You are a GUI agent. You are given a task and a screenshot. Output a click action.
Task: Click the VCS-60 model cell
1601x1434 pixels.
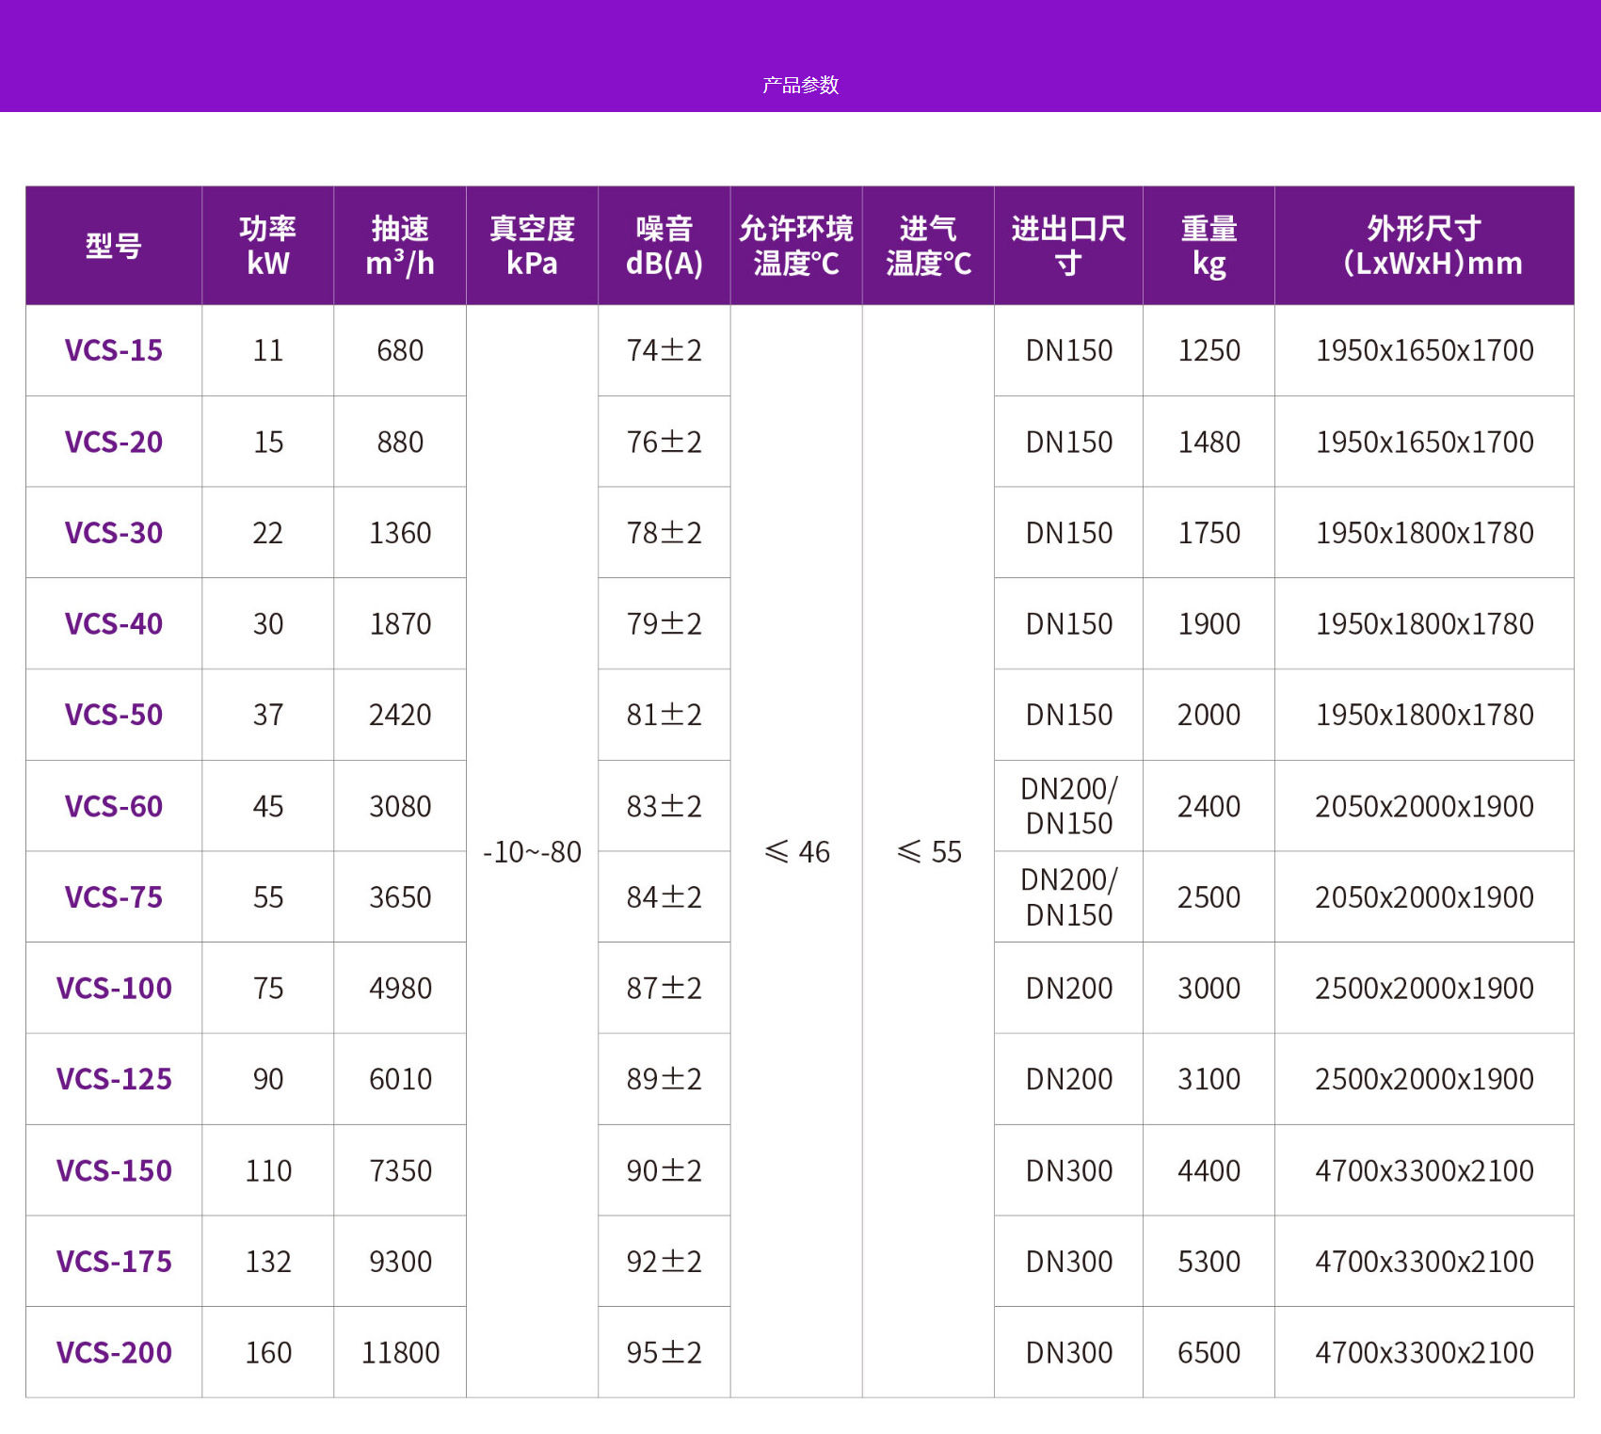coord(114,806)
